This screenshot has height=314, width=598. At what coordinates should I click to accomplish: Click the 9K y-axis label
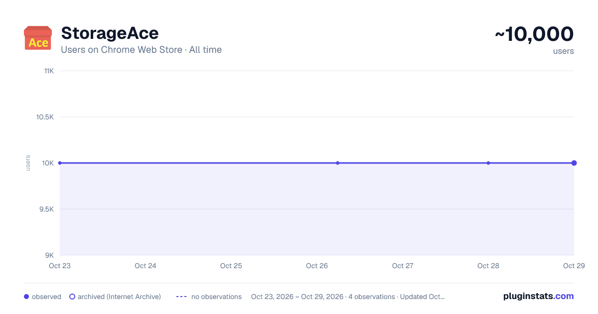point(50,255)
